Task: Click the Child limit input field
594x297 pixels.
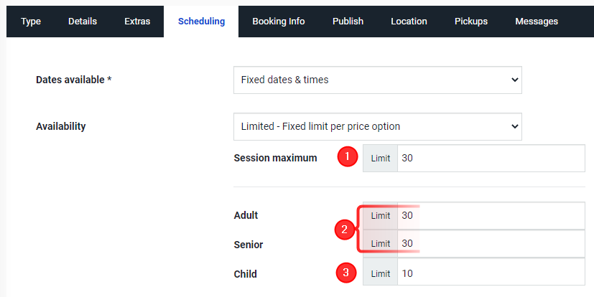Action: point(491,273)
